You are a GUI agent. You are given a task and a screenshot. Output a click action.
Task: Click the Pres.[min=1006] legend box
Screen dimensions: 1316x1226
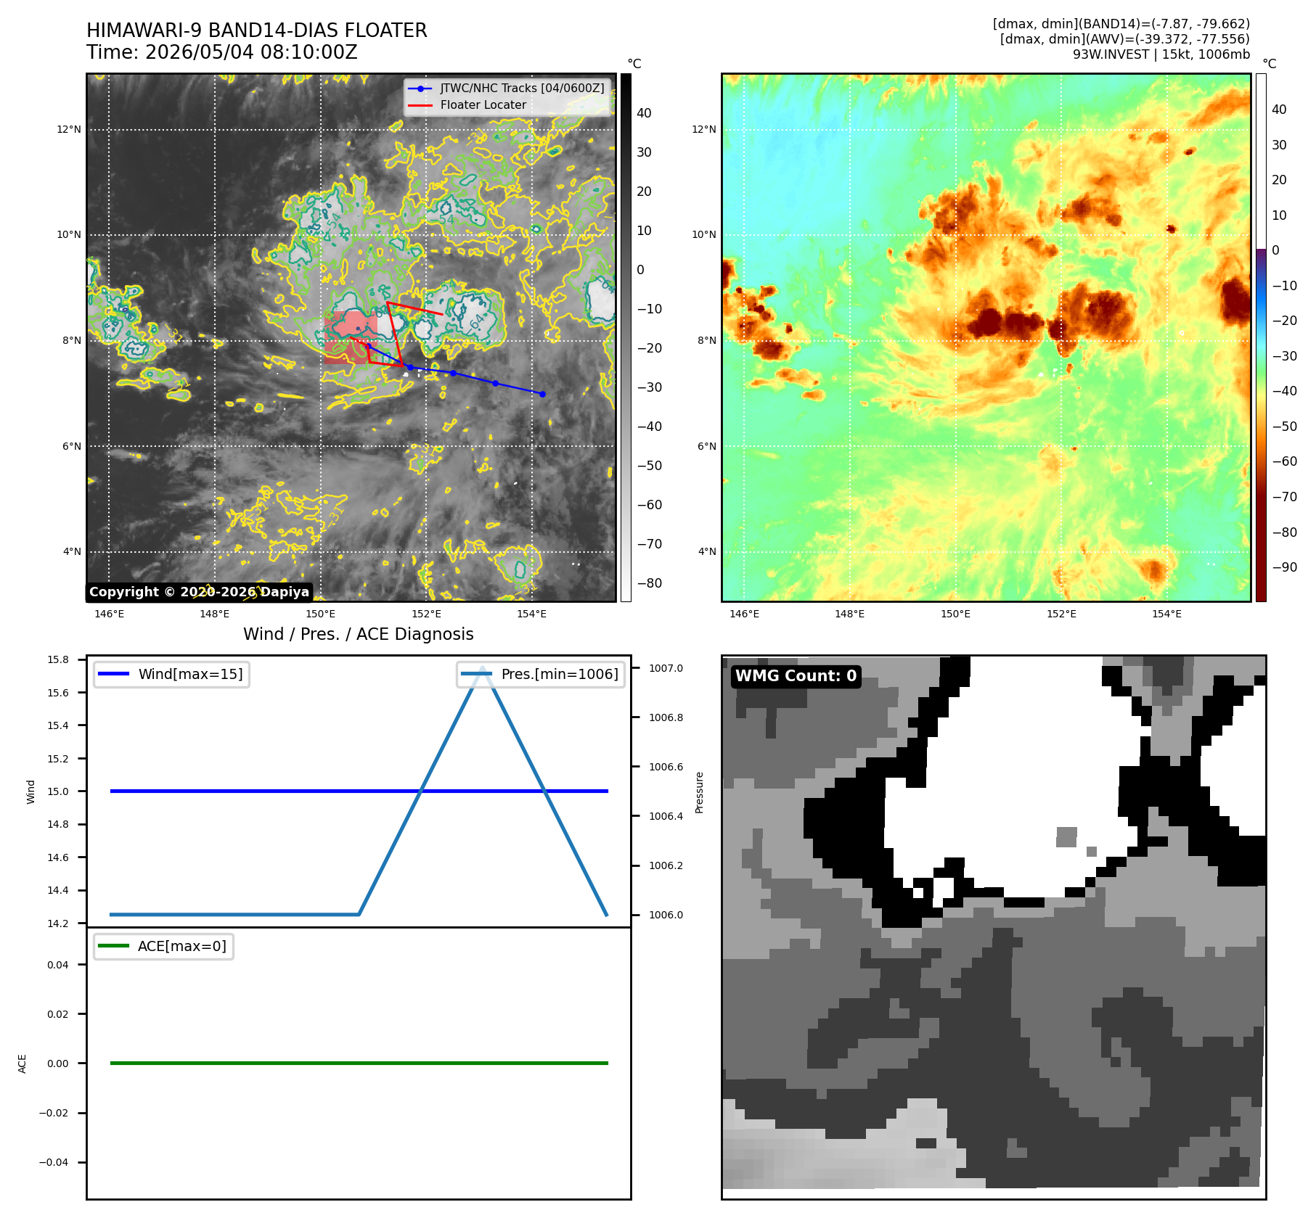tap(541, 674)
